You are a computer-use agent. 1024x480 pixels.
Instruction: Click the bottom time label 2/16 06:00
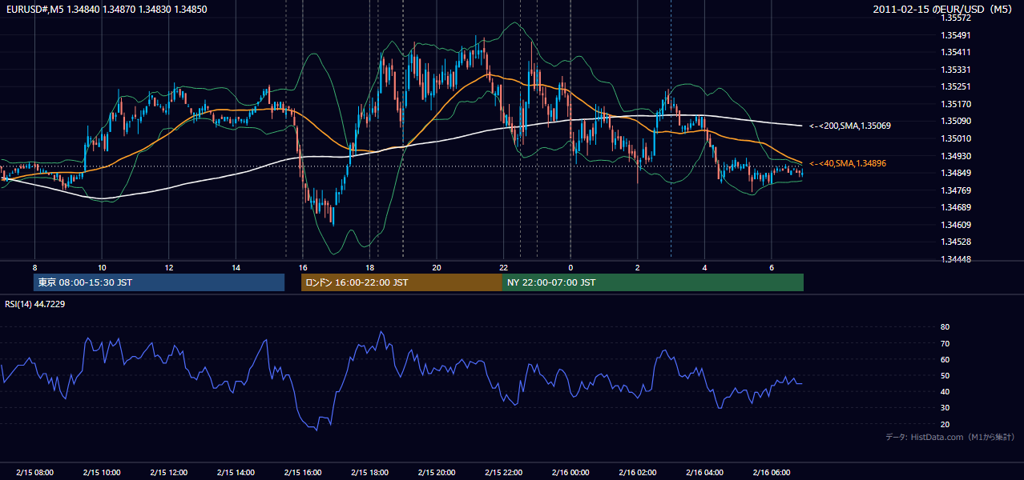772,473
